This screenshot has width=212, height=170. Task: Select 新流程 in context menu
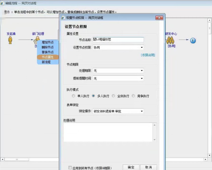[46, 62]
